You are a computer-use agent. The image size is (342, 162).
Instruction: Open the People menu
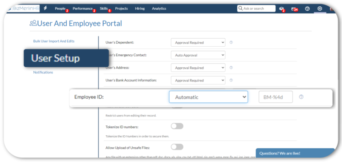point(60,8)
